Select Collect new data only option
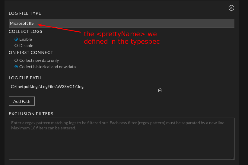 click(16, 60)
